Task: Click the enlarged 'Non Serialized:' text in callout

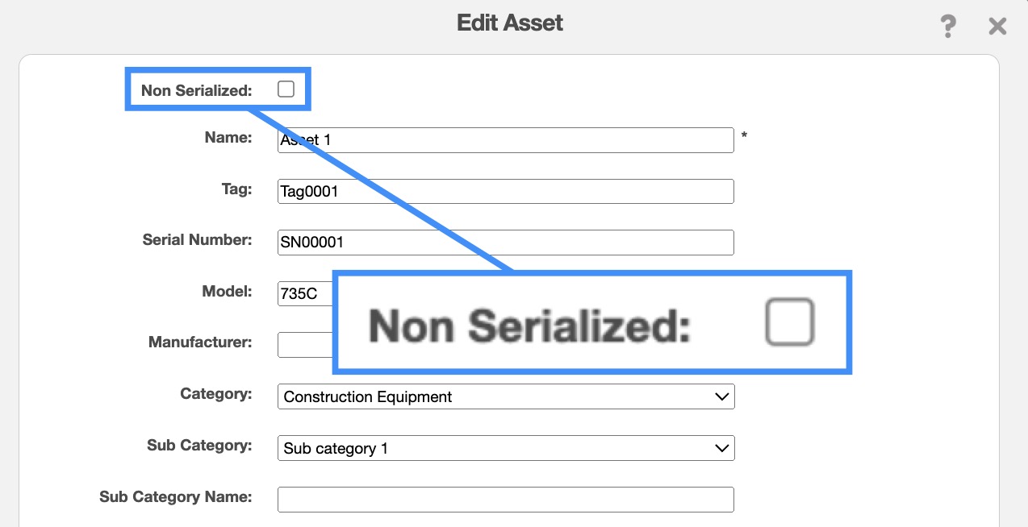Action: (529, 326)
